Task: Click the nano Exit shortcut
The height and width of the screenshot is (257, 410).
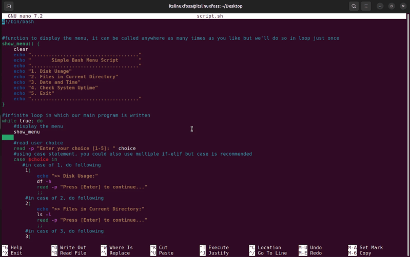Action: click(12, 253)
